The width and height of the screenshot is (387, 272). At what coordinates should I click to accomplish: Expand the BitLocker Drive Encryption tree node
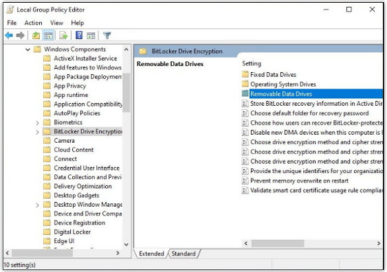(37, 132)
